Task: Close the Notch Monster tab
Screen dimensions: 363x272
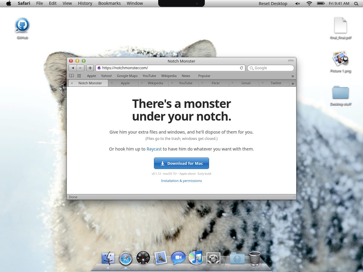Action: 72,83
